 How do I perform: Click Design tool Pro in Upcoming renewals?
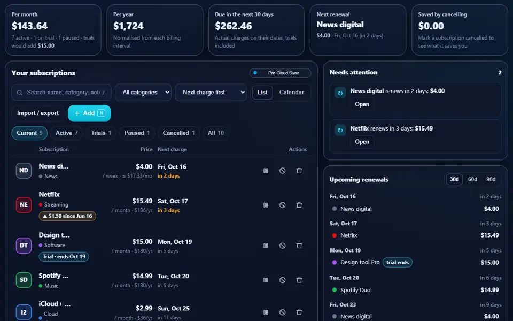(360, 263)
